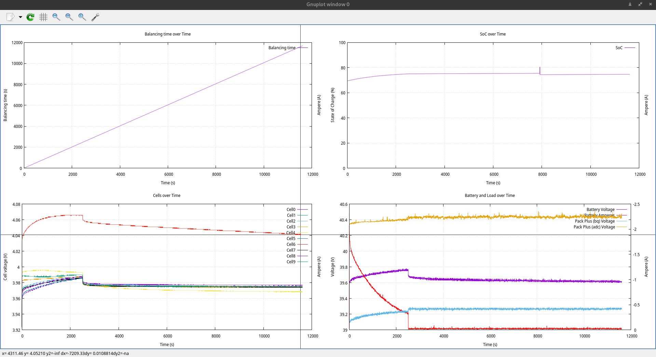Viewport: 656px width, 357px height.
Task: Click the mouse coordinates status bar text
Action: [x=65, y=354]
